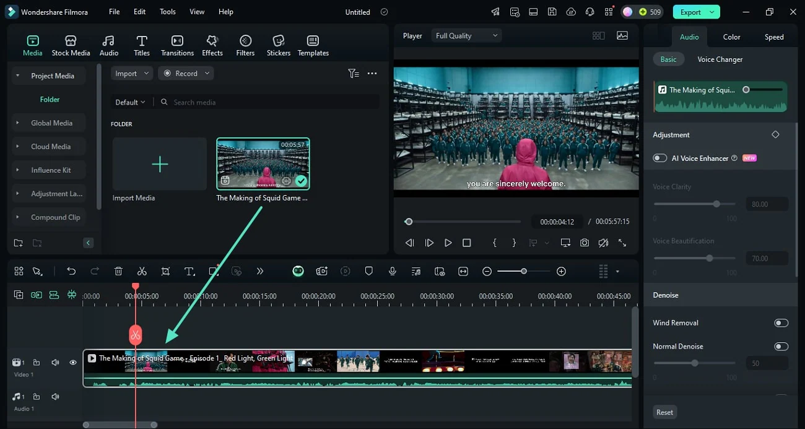Select the Squid Game media thumbnail

click(263, 163)
